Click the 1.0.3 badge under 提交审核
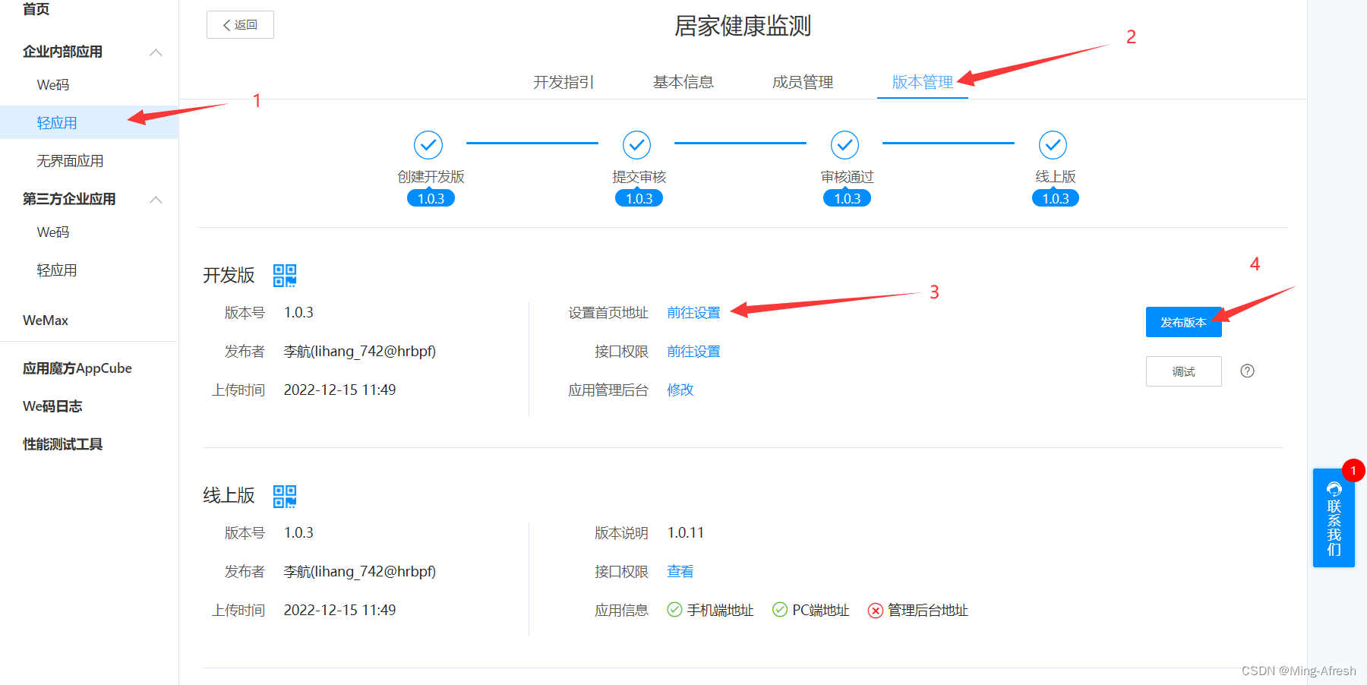 click(x=639, y=198)
